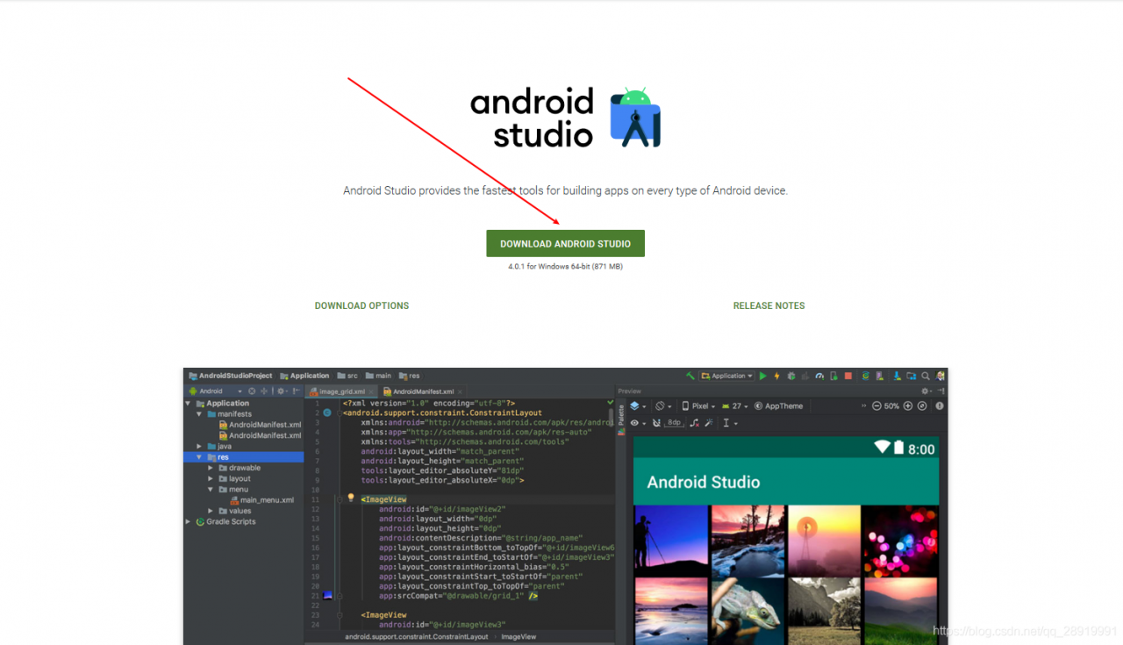Expand the layout folder arrow
The height and width of the screenshot is (645, 1123).
pyautogui.click(x=211, y=478)
